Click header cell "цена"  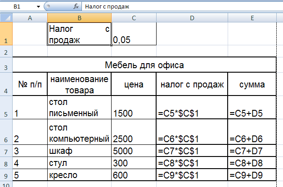tap(134, 84)
